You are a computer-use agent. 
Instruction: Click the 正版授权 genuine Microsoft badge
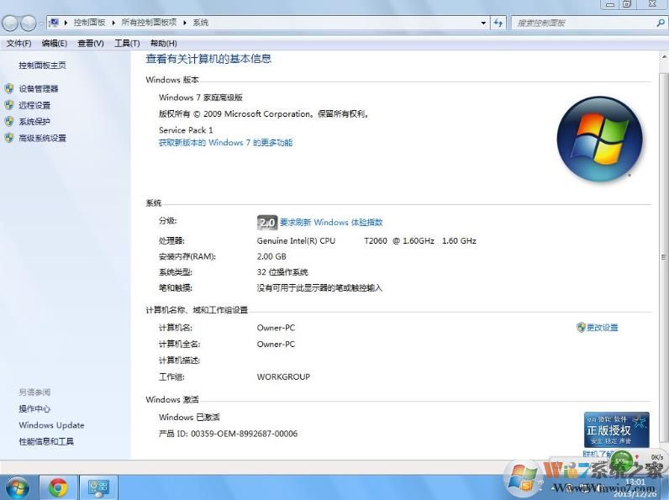[617, 429]
